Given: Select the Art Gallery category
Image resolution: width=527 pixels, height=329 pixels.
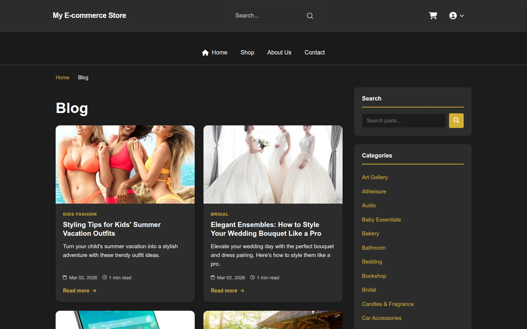Looking at the screenshot, I should pos(375,177).
